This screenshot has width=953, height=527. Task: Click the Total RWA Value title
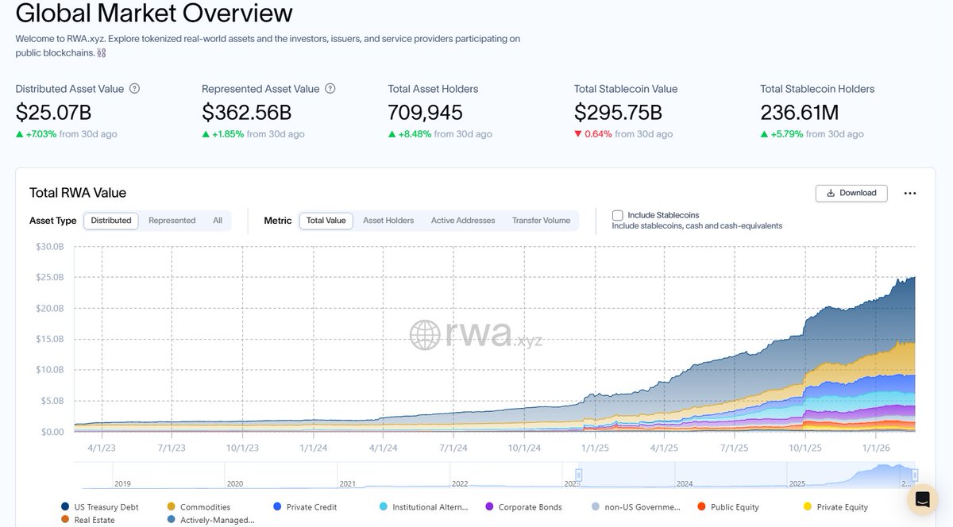(x=78, y=193)
